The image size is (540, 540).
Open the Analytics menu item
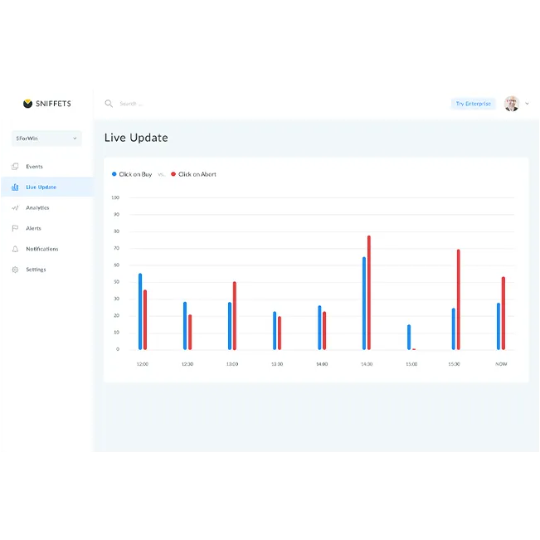click(x=37, y=208)
